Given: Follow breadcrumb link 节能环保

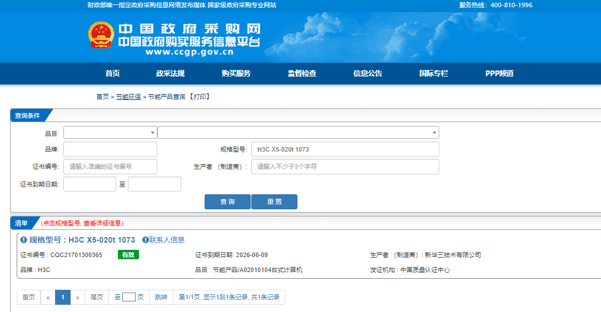Looking at the screenshot, I should [128, 97].
